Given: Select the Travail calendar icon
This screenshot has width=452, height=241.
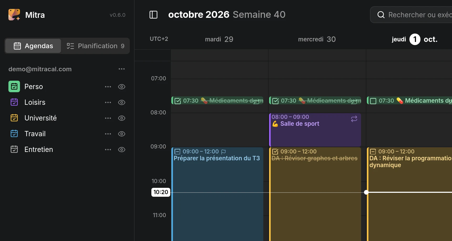Looking at the screenshot, I should [x=14, y=134].
